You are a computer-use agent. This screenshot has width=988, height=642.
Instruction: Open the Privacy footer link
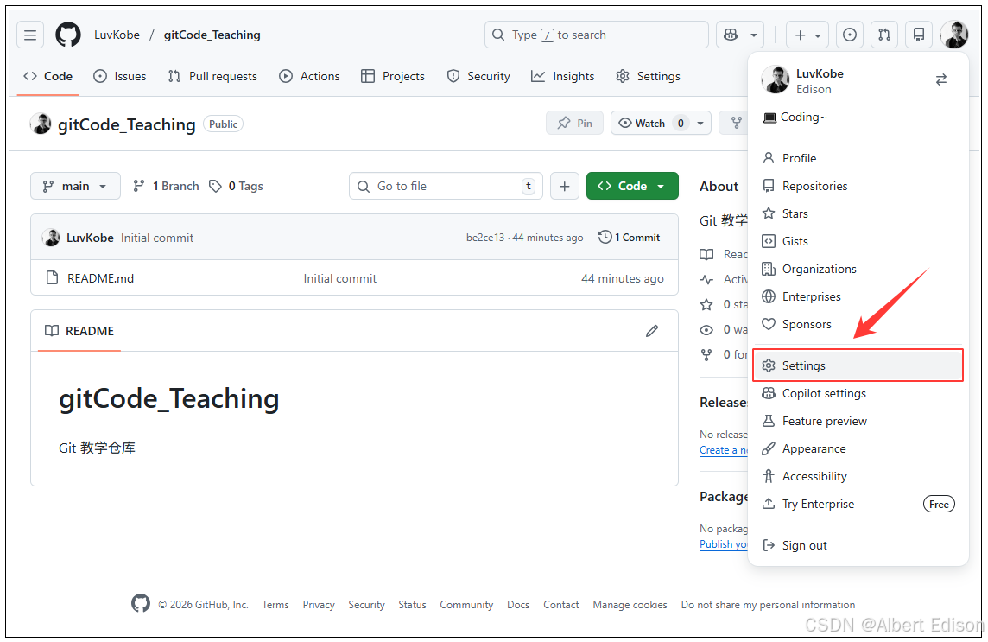tap(318, 605)
